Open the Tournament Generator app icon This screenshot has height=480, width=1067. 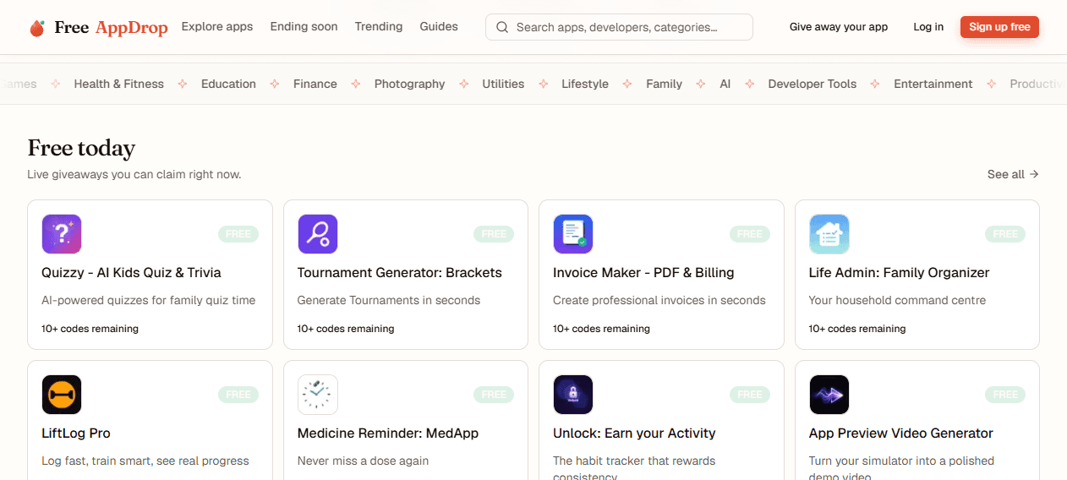pos(318,234)
